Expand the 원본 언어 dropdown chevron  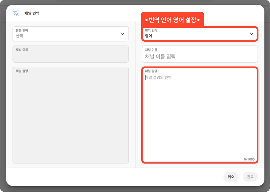[x=122, y=34]
